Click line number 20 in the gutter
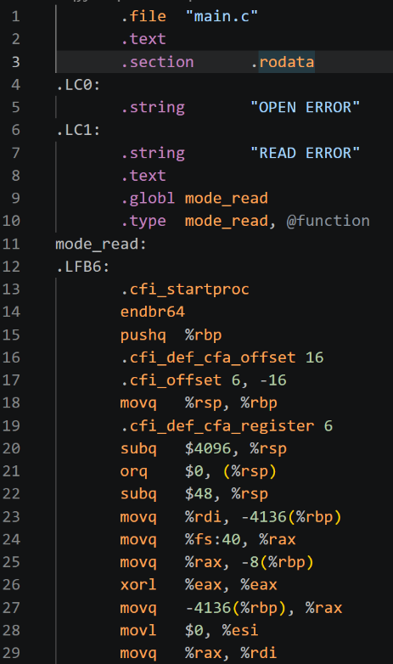 (x=11, y=448)
